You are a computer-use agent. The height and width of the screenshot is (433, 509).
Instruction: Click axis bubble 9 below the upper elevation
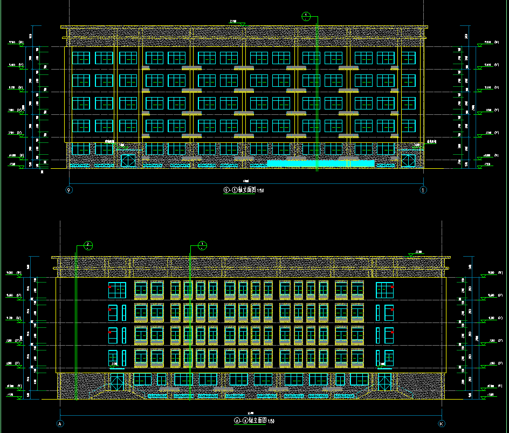[68, 190]
